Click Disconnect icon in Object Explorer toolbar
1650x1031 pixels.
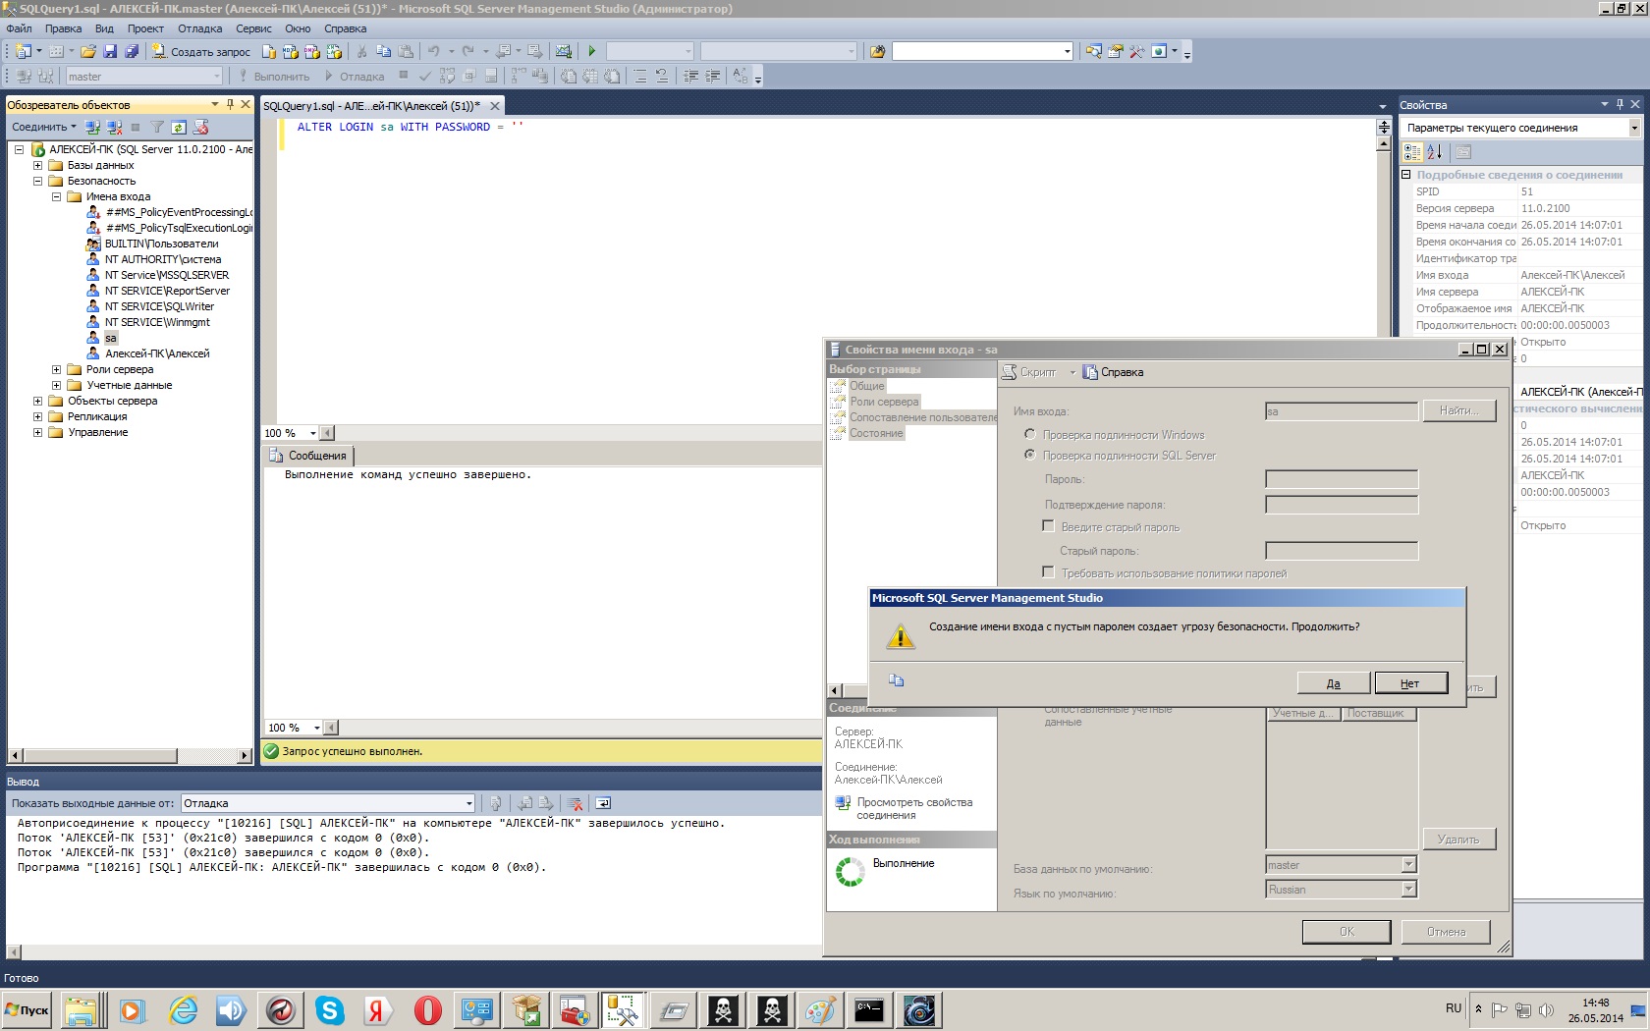coord(114,127)
